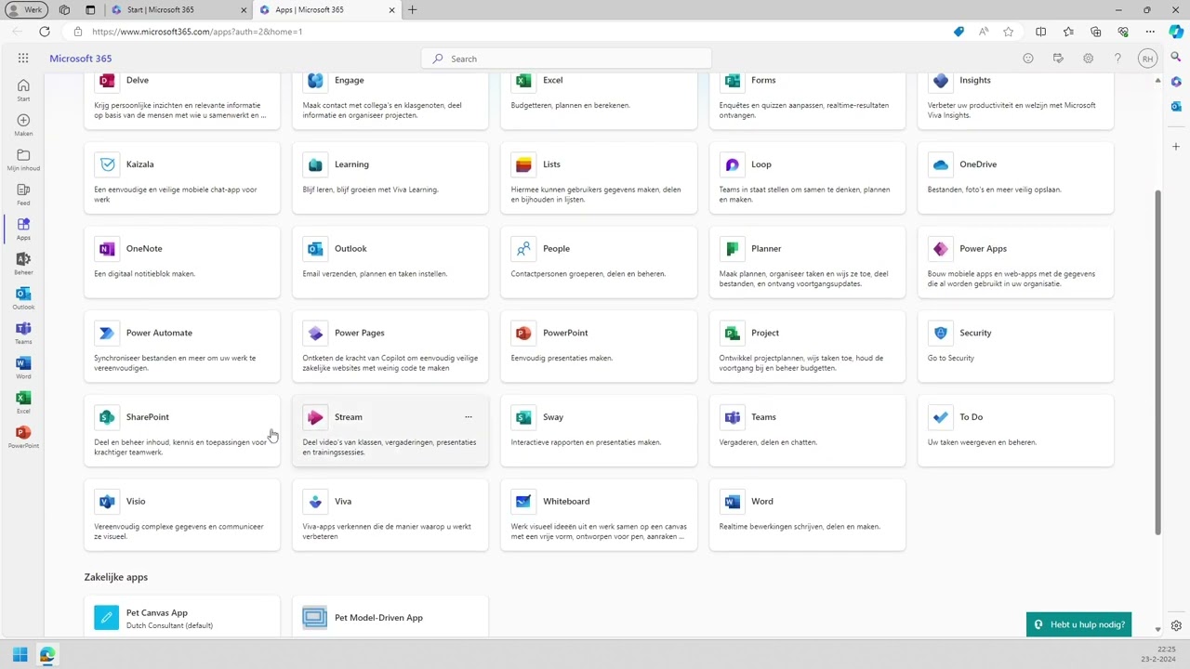
Task: Open the Delve app icon
Action: 107,81
